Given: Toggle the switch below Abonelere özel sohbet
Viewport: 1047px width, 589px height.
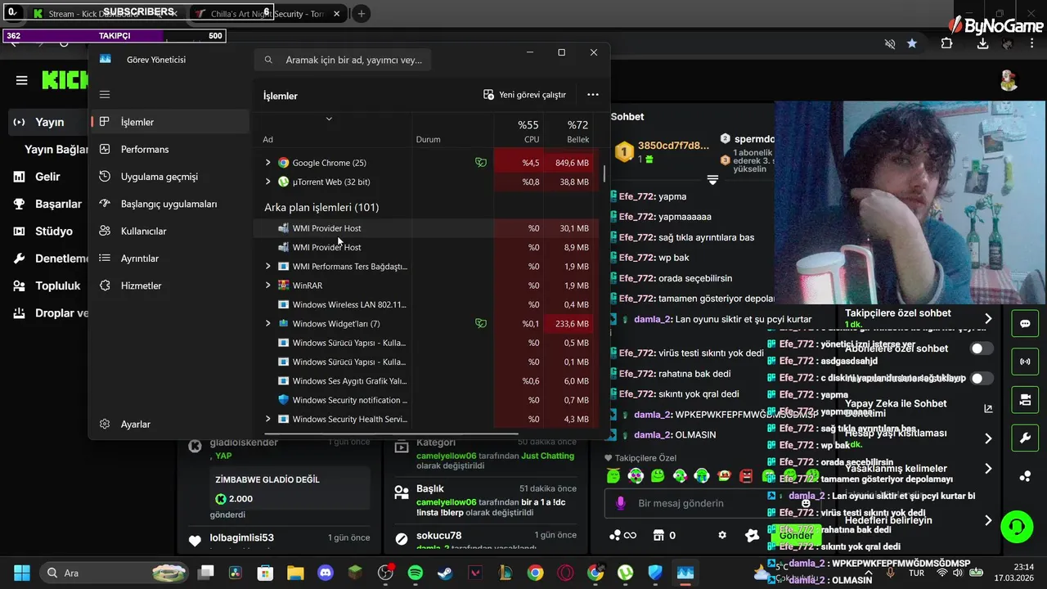Looking at the screenshot, I should (x=982, y=378).
